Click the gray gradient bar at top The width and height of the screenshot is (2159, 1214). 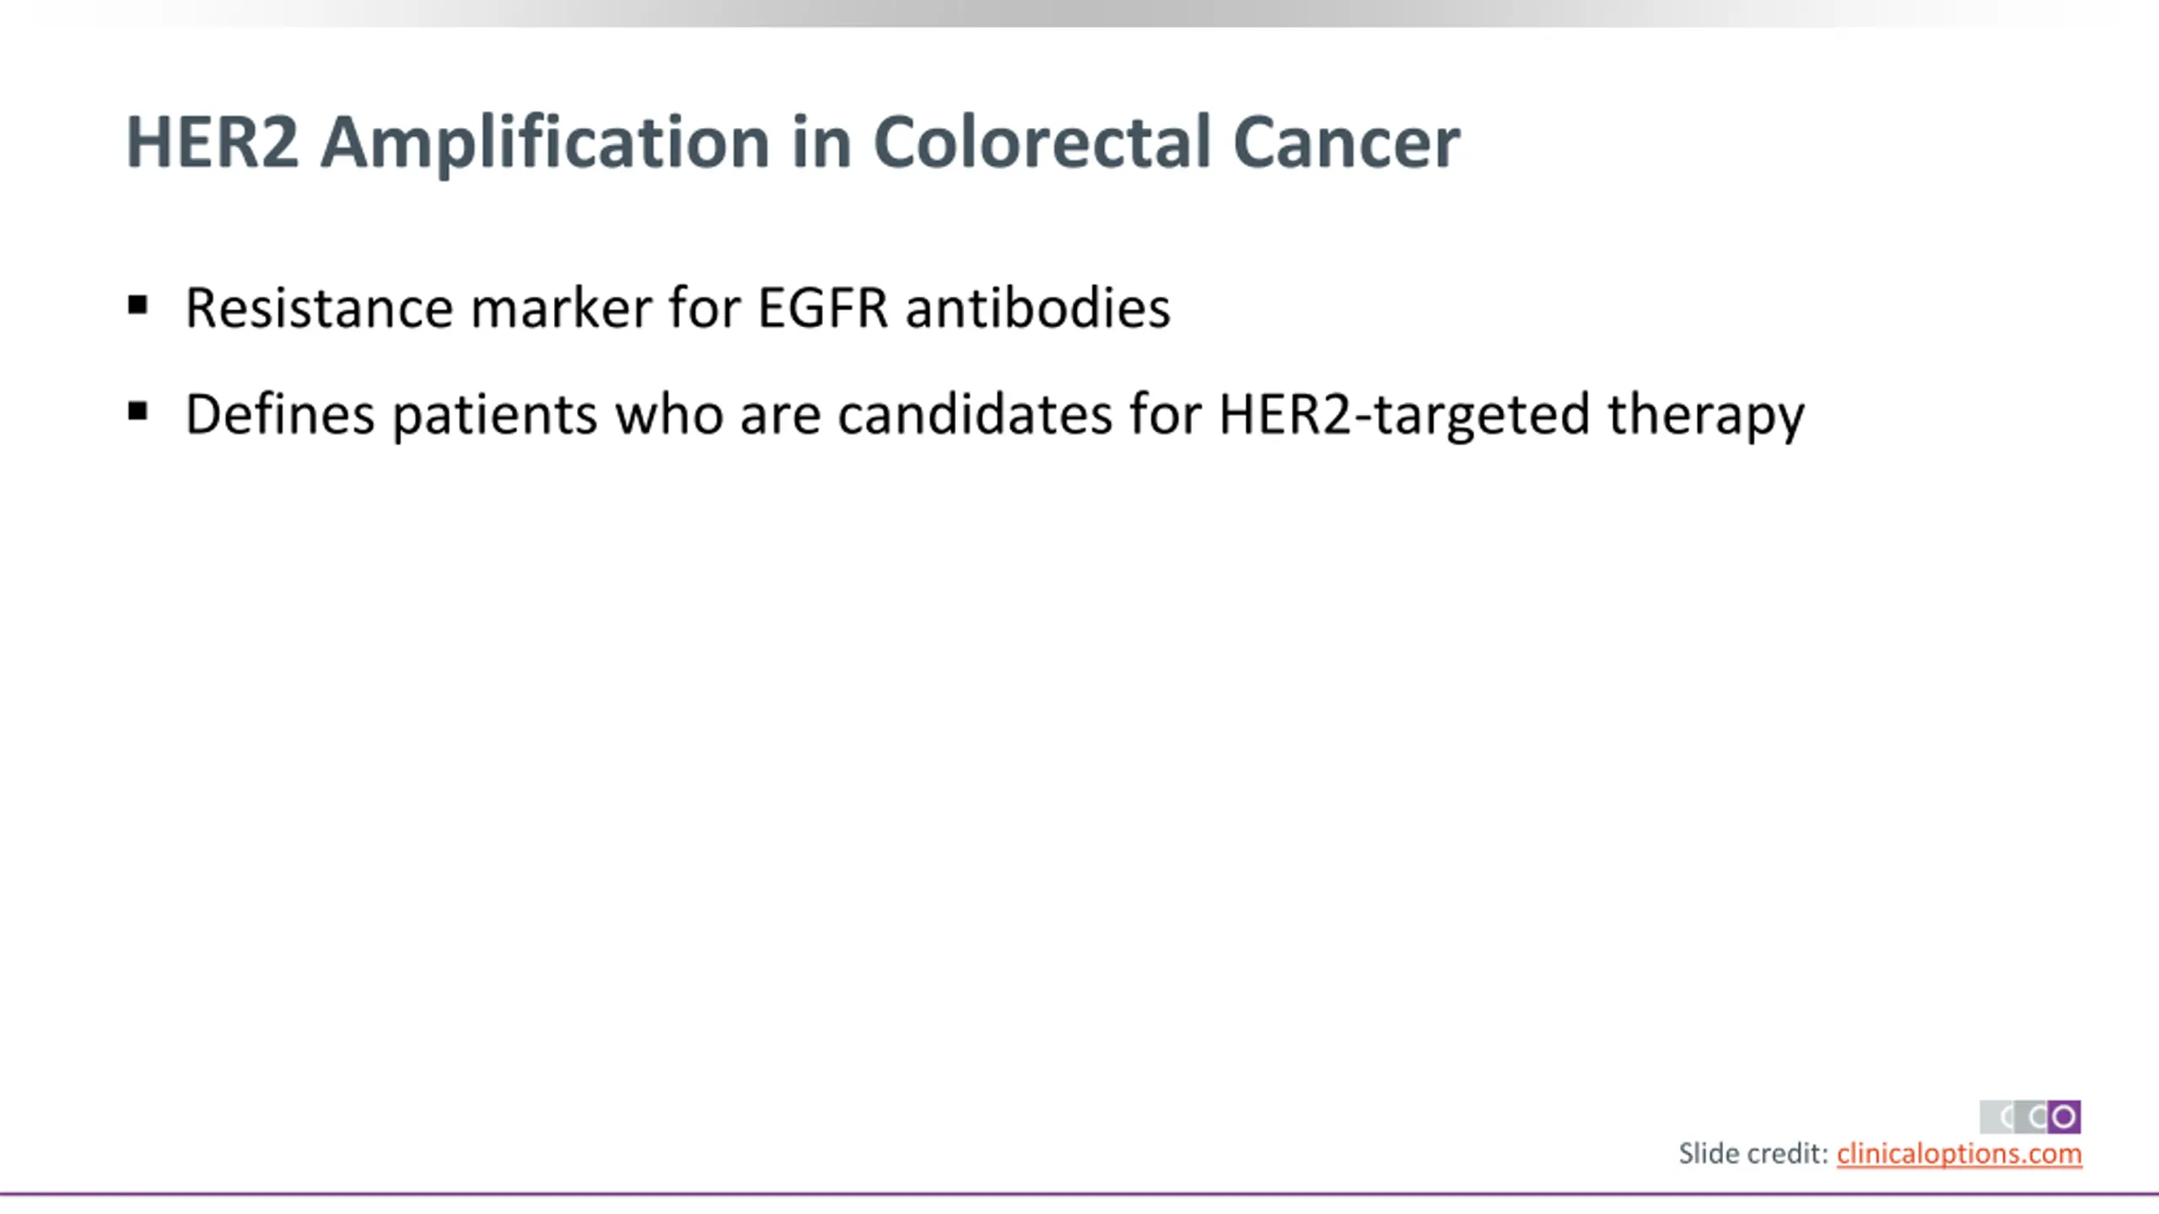(x=1079, y=13)
